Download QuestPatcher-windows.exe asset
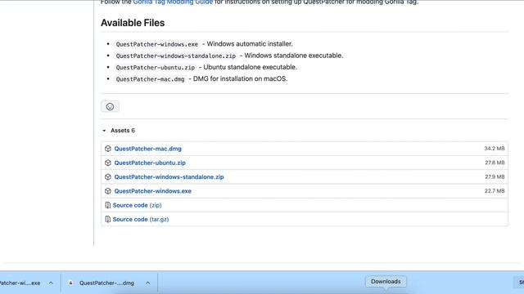This screenshot has width=524, height=294. pos(153,191)
